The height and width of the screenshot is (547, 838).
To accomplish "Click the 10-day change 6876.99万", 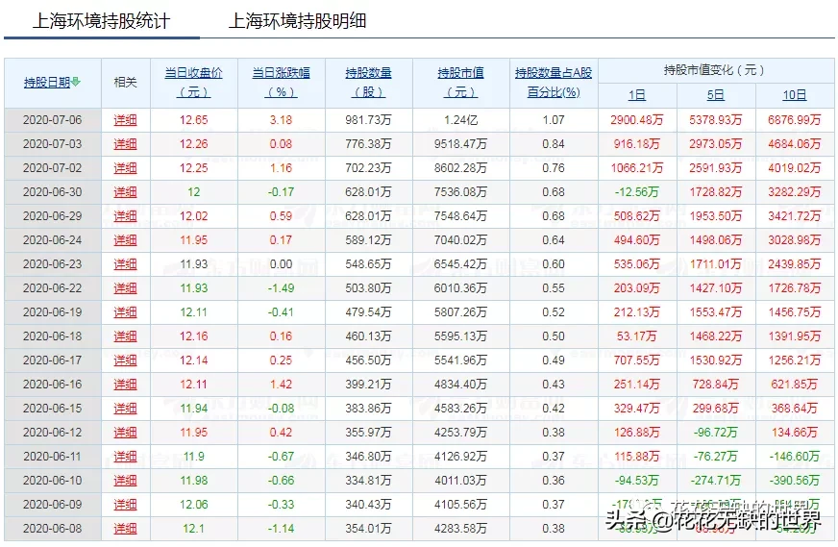I will pos(795,120).
